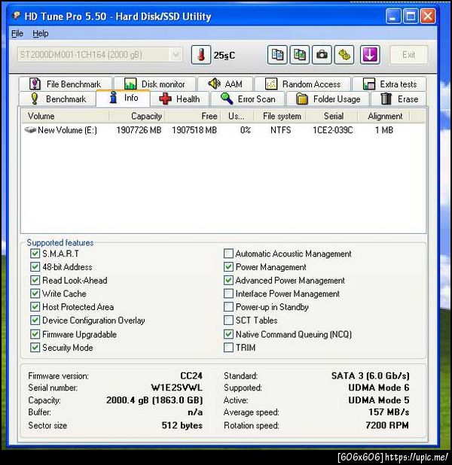Sort by the Free column header
This screenshot has width=452, height=465.
click(193, 116)
